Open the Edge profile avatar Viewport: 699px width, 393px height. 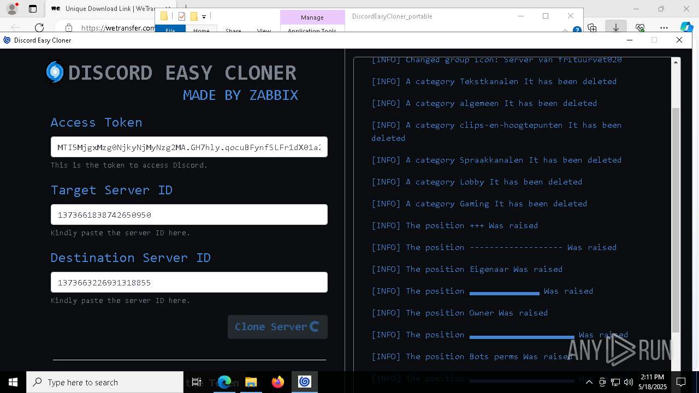pyautogui.click(x=12, y=9)
